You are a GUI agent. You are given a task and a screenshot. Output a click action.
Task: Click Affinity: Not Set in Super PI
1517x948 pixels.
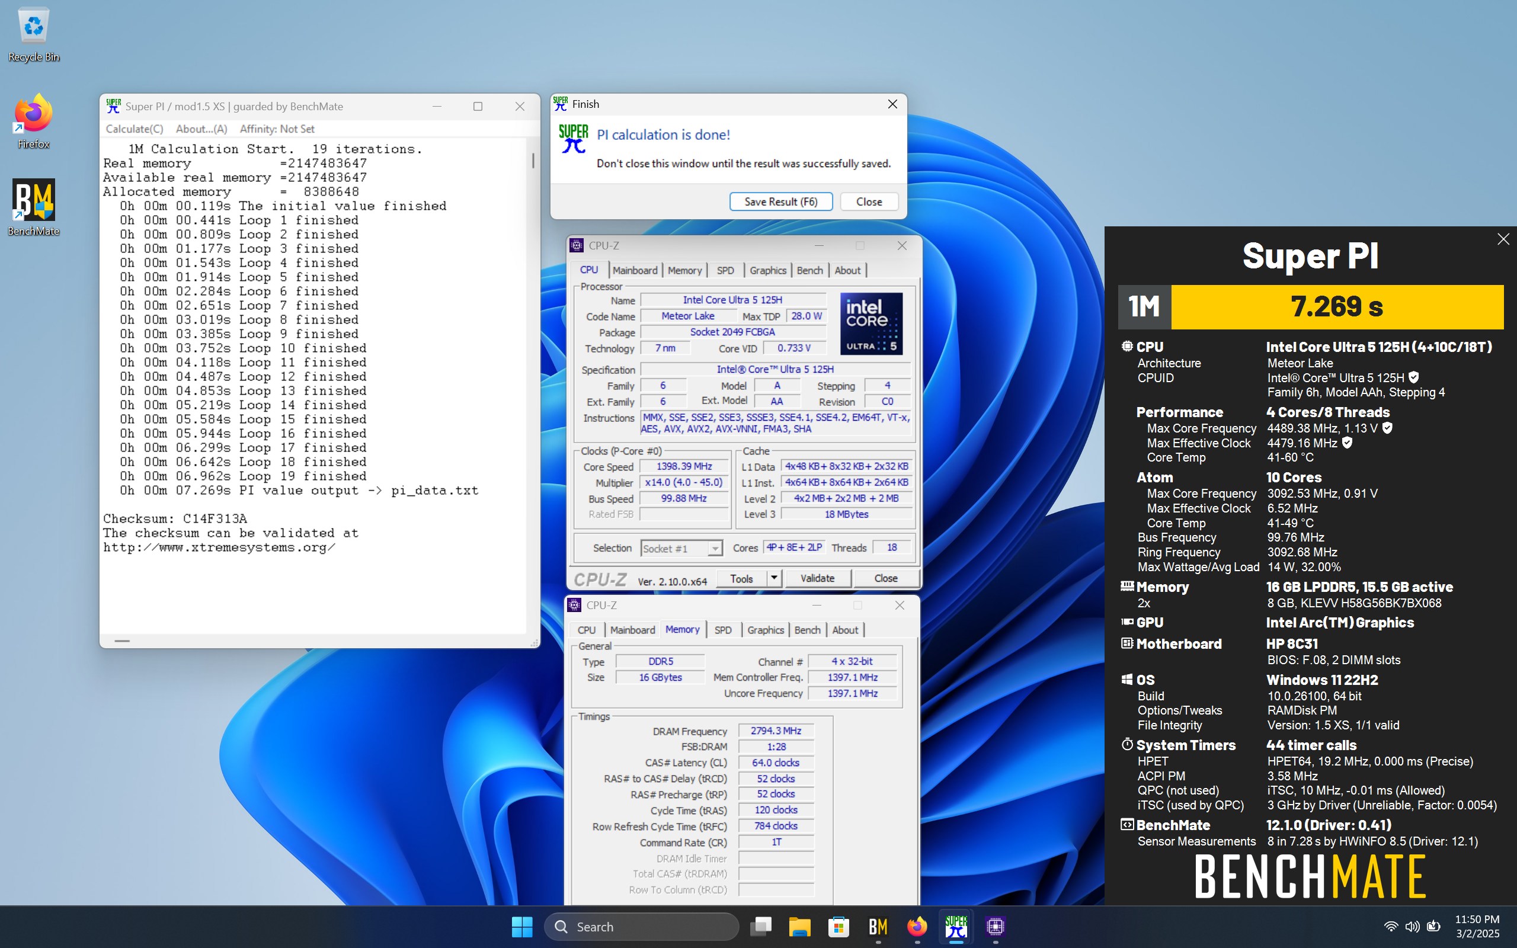(x=277, y=129)
